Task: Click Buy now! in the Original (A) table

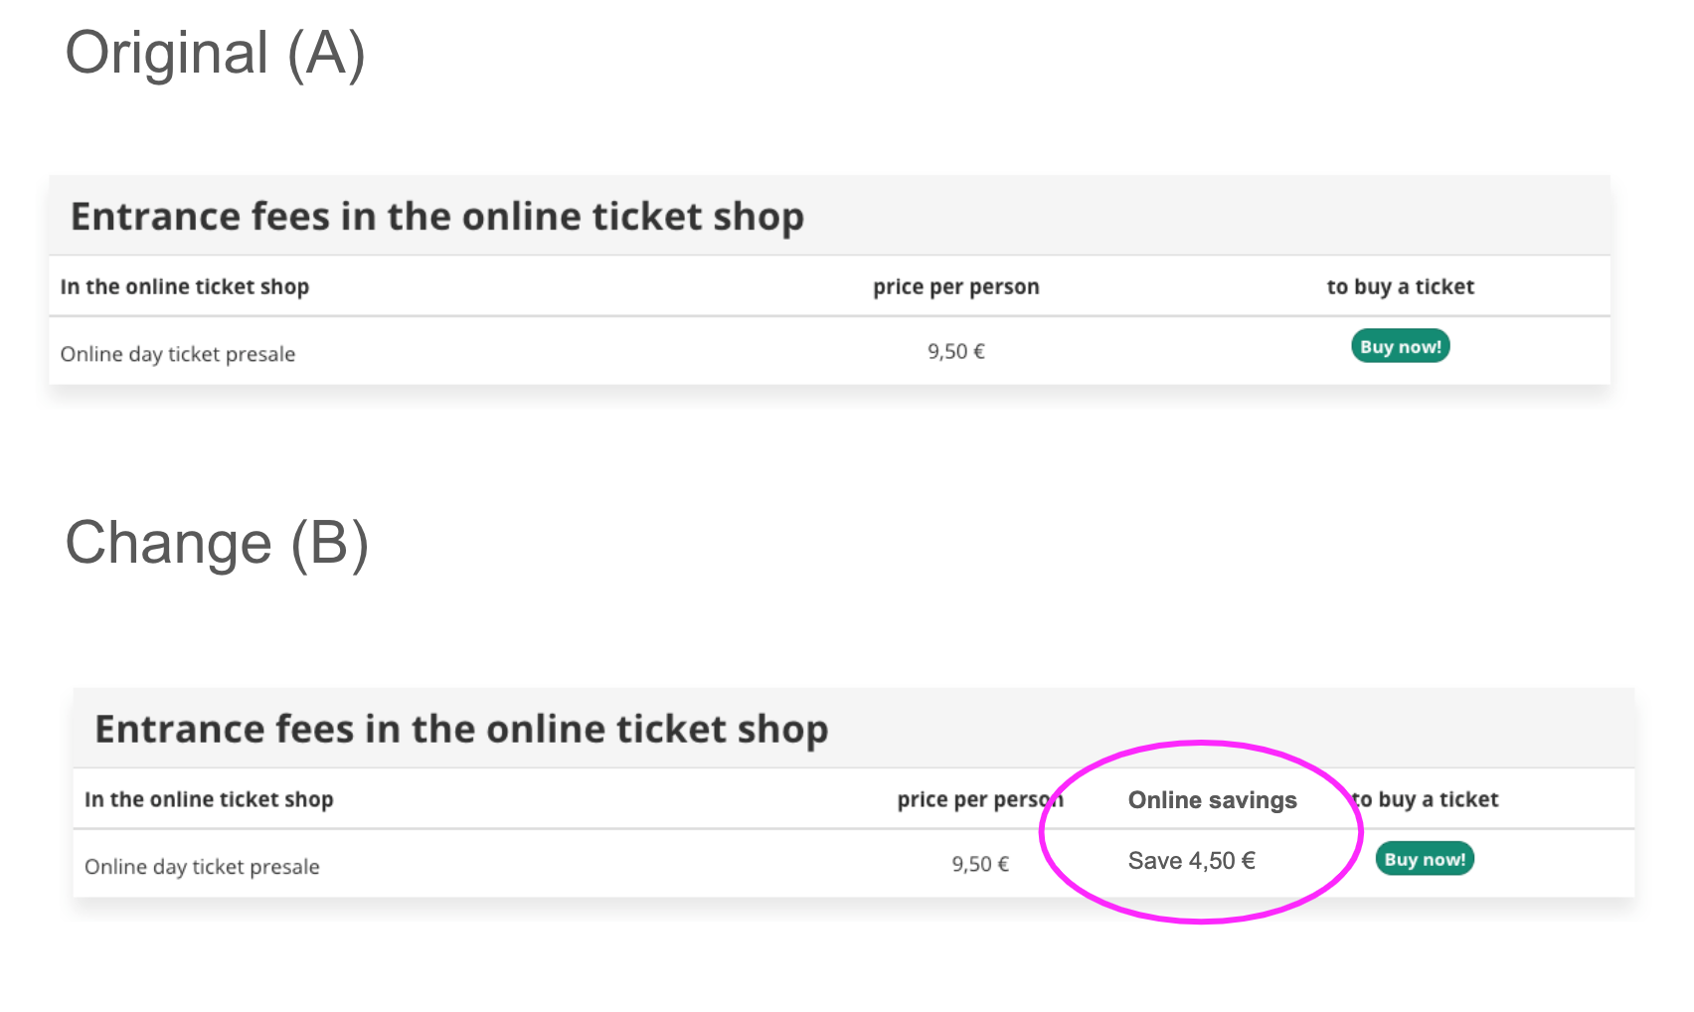Action: coord(1400,347)
